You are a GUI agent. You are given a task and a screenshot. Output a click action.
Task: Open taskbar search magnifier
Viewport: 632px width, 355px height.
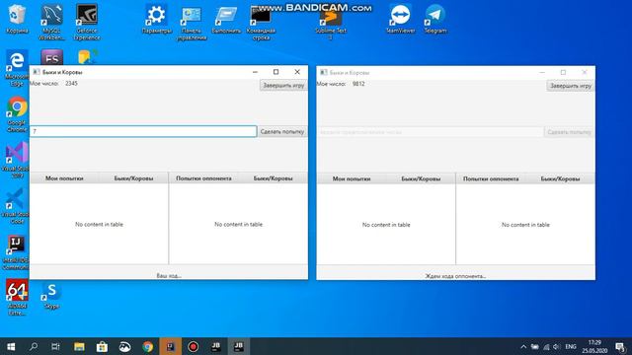pos(34,346)
